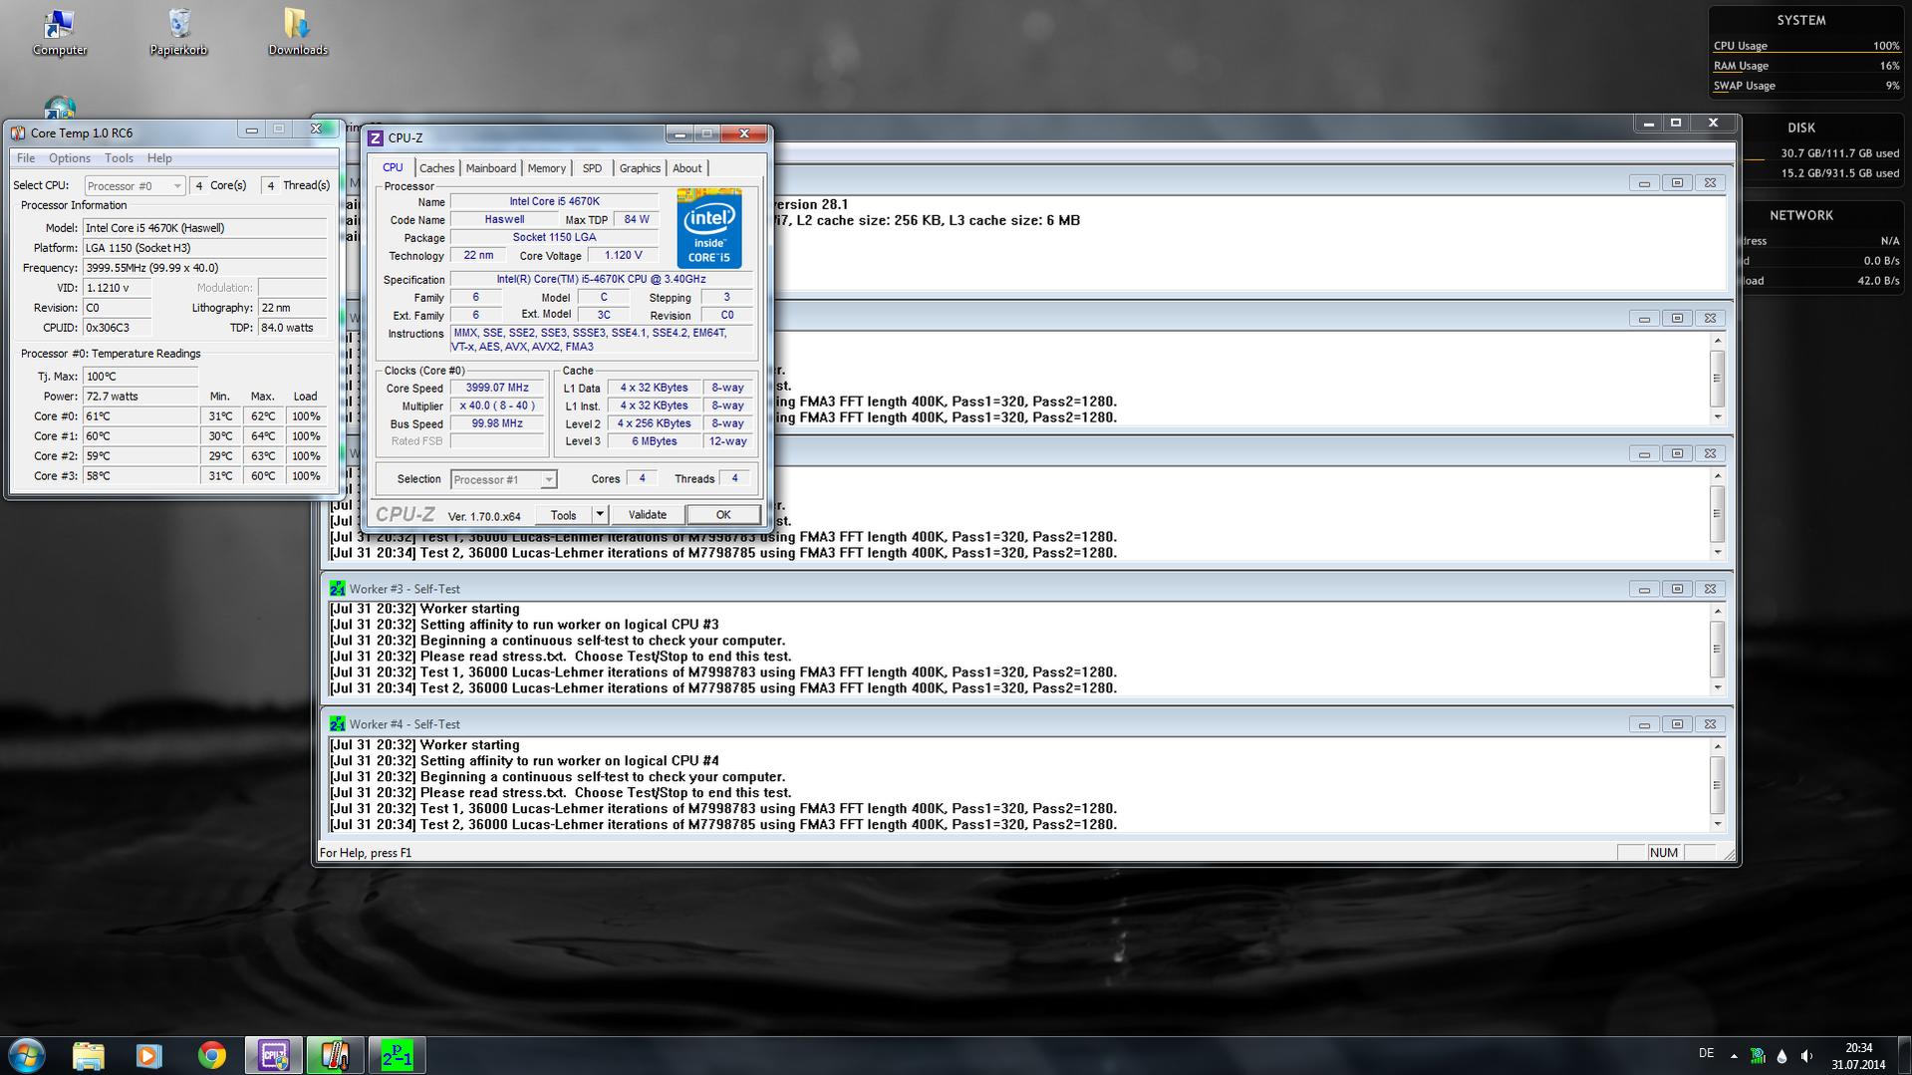Open the Papierkorb recycle bin icon
1912x1075 pixels.
(179, 32)
